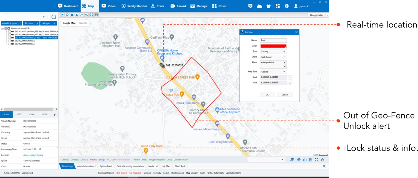Screen dimensions: 418x178
Task: Open the jaymed user account menu
Action: [x=301, y=6]
